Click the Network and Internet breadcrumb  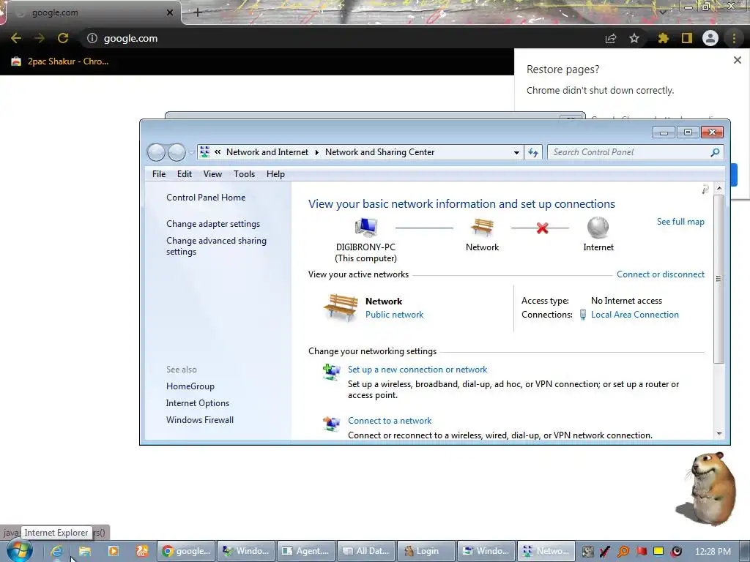click(x=267, y=152)
